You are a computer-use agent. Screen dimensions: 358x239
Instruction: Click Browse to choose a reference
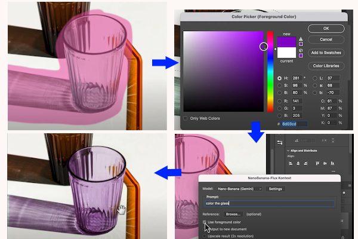tap(232, 213)
